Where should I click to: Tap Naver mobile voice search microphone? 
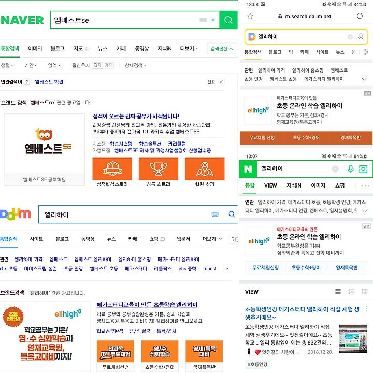(x=350, y=169)
